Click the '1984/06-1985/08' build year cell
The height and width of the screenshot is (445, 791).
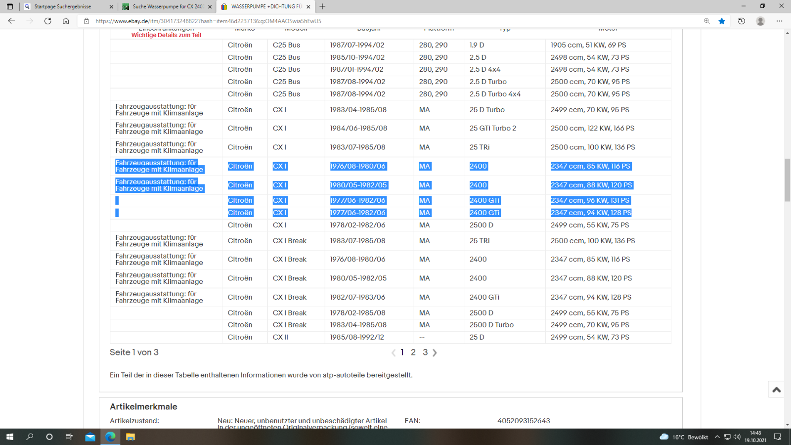(x=358, y=128)
